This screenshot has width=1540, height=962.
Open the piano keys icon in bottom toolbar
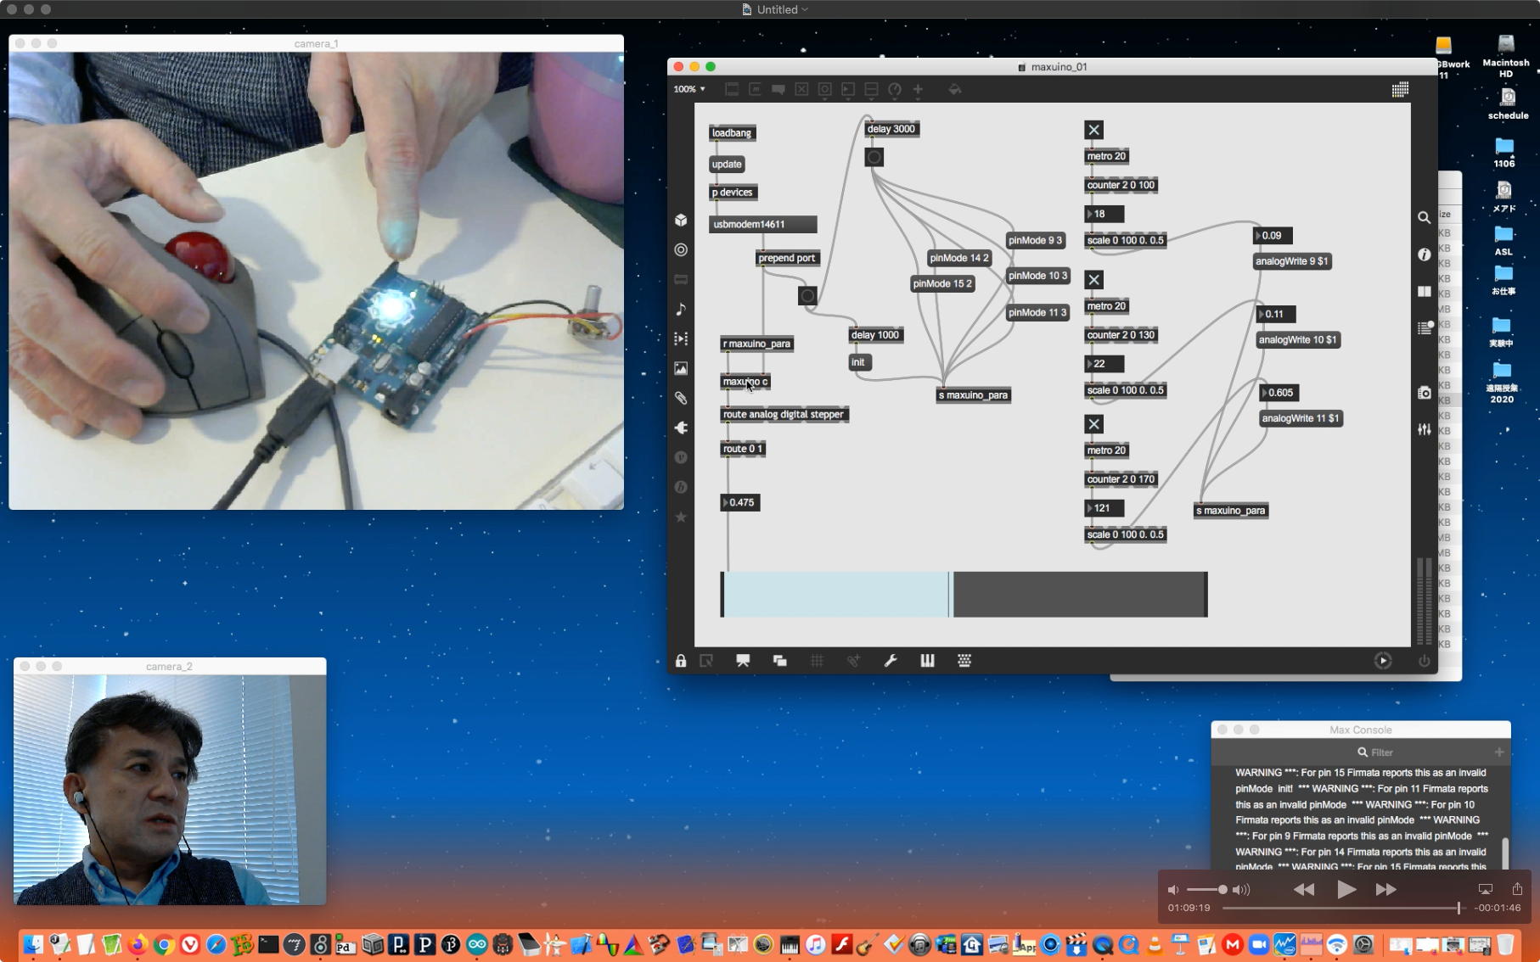(927, 661)
